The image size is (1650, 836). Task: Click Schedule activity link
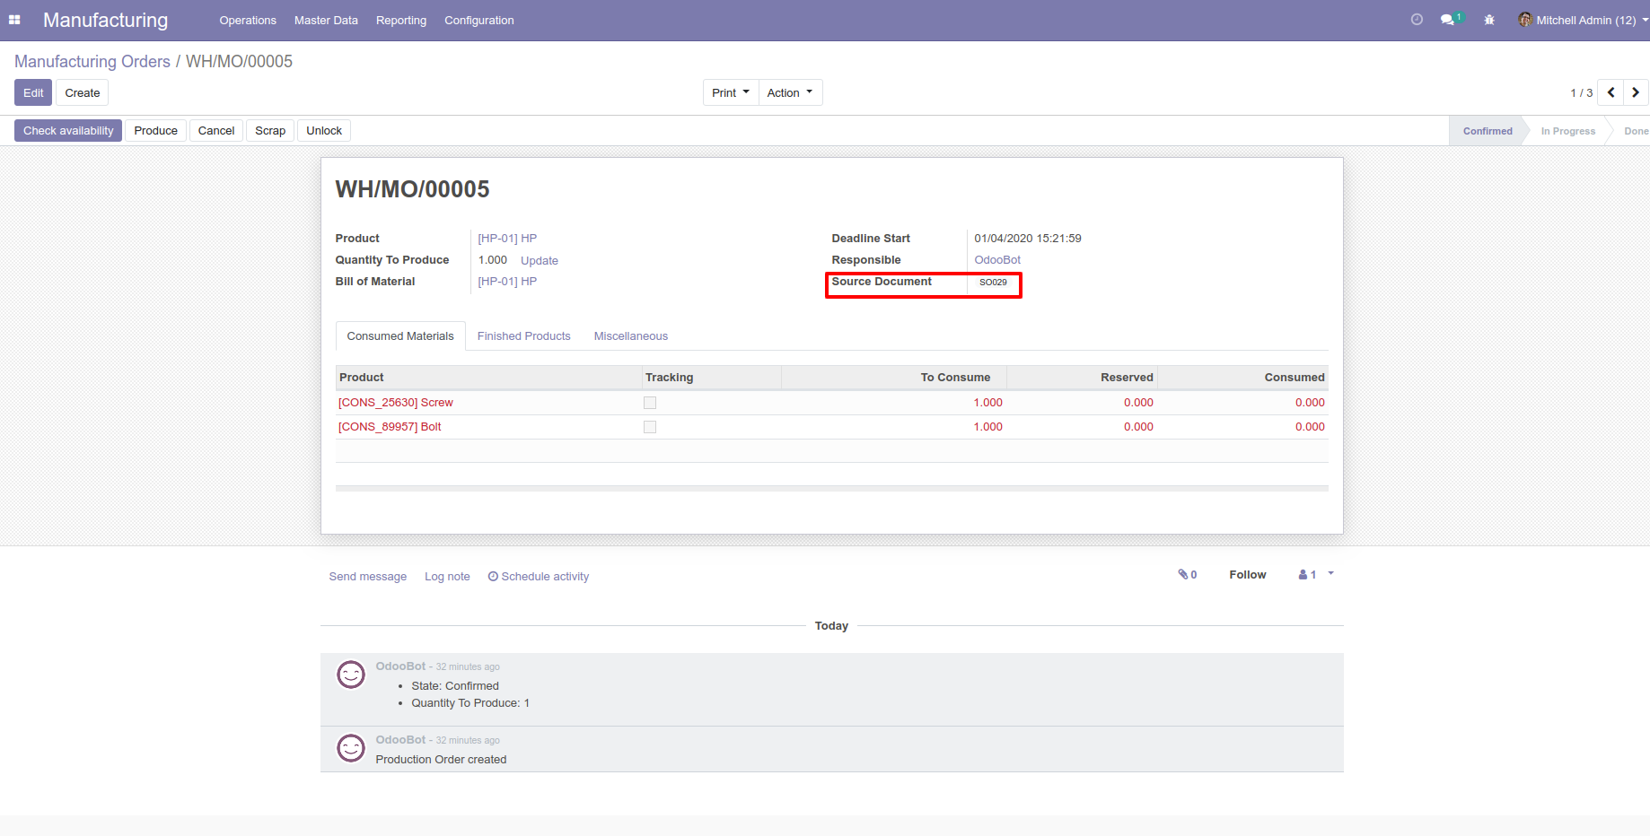pyautogui.click(x=539, y=577)
